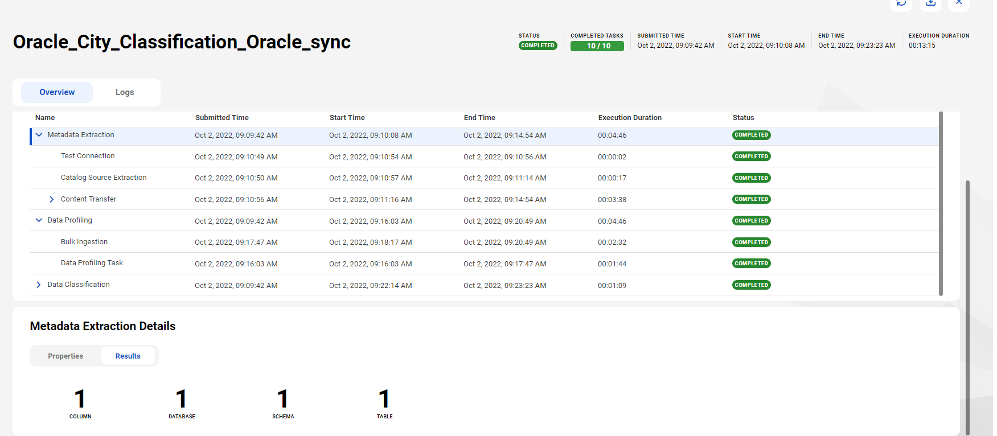Click Data Classification duration 00:01:09
Screen dimensions: 997x436
click(612, 286)
